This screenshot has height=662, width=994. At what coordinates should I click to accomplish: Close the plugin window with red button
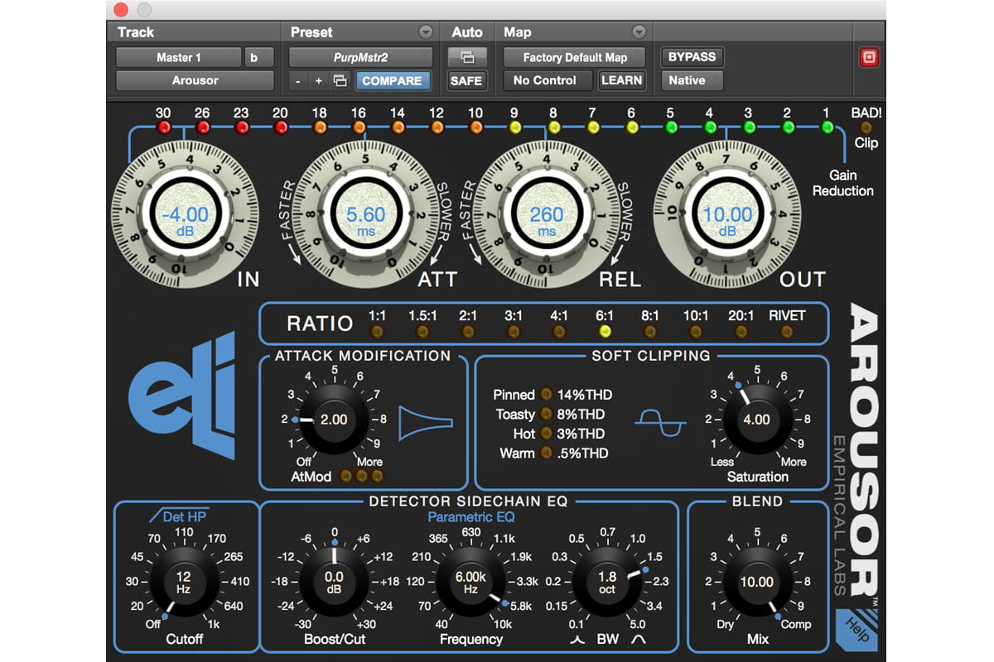[x=121, y=10]
